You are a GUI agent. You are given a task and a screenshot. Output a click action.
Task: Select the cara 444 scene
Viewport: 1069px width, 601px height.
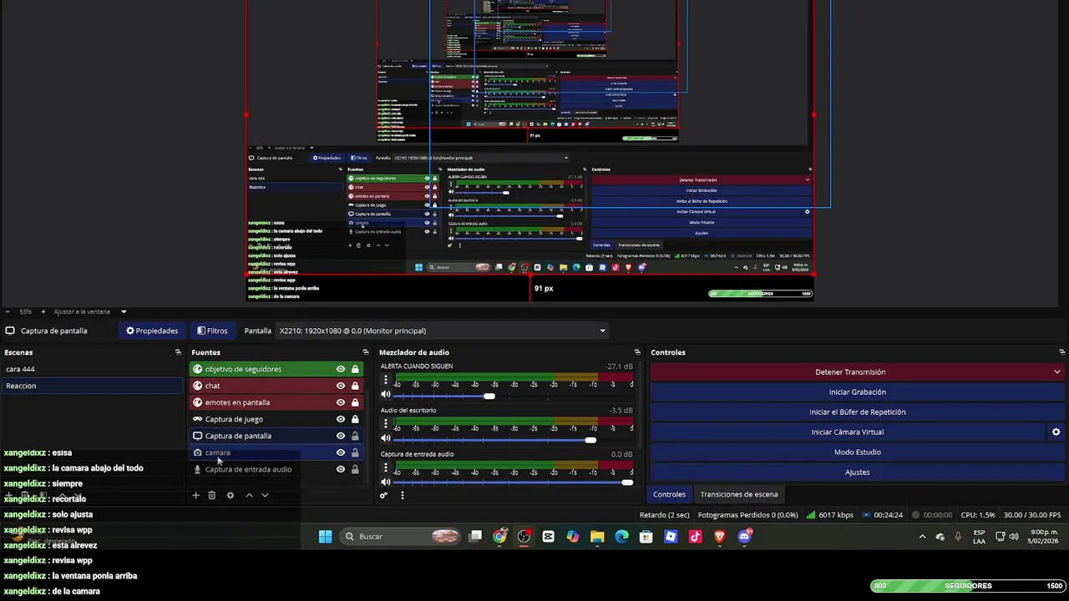[92, 369]
